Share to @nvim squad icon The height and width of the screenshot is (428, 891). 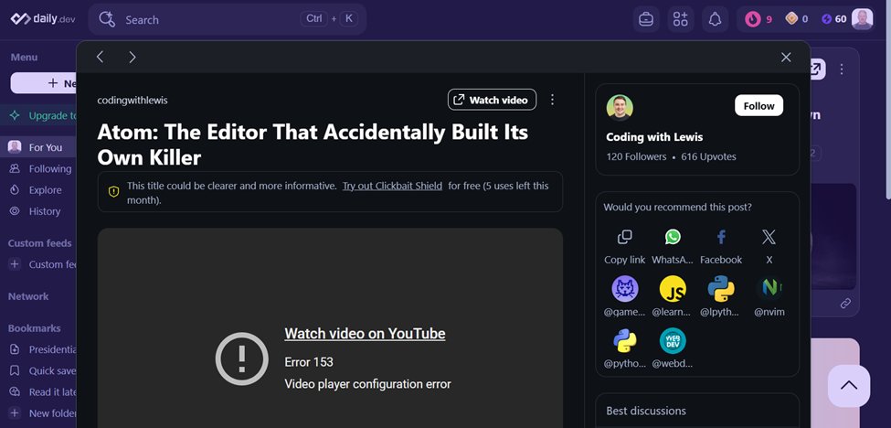click(x=769, y=289)
